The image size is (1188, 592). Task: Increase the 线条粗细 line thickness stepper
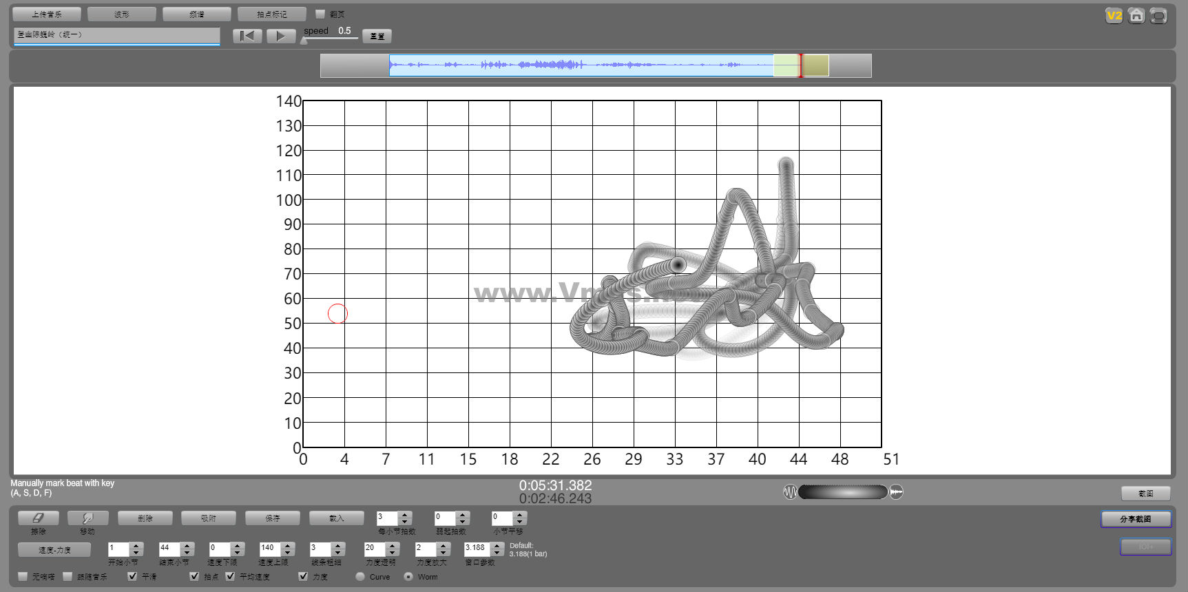tap(337, 545)
